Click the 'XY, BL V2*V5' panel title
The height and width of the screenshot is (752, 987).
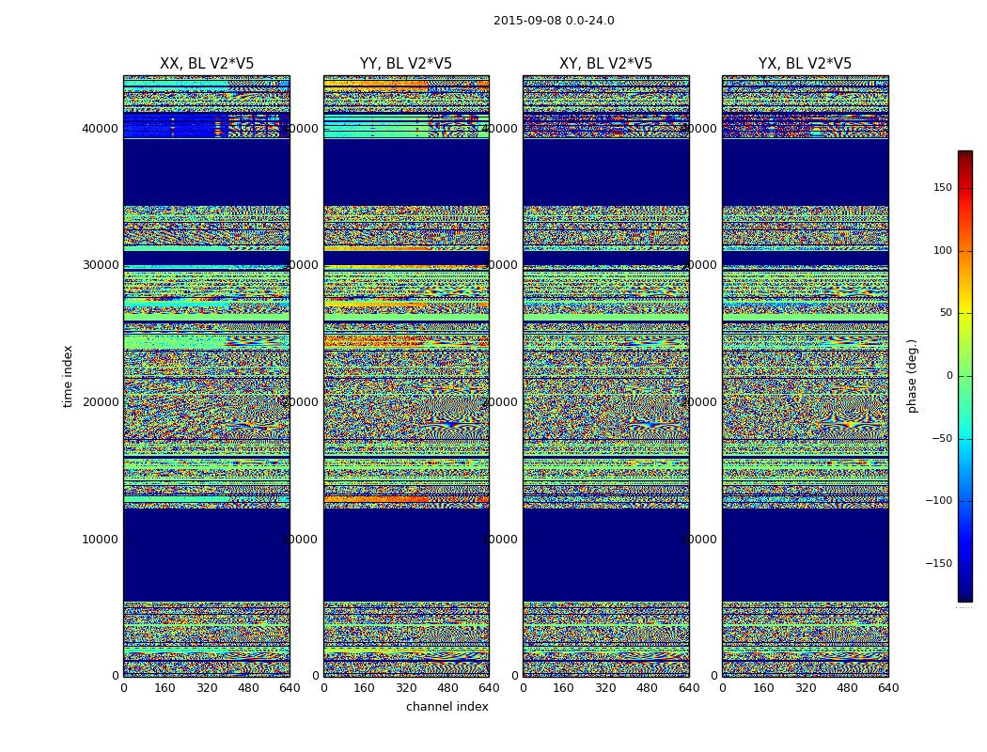click(x=605, y=64)
